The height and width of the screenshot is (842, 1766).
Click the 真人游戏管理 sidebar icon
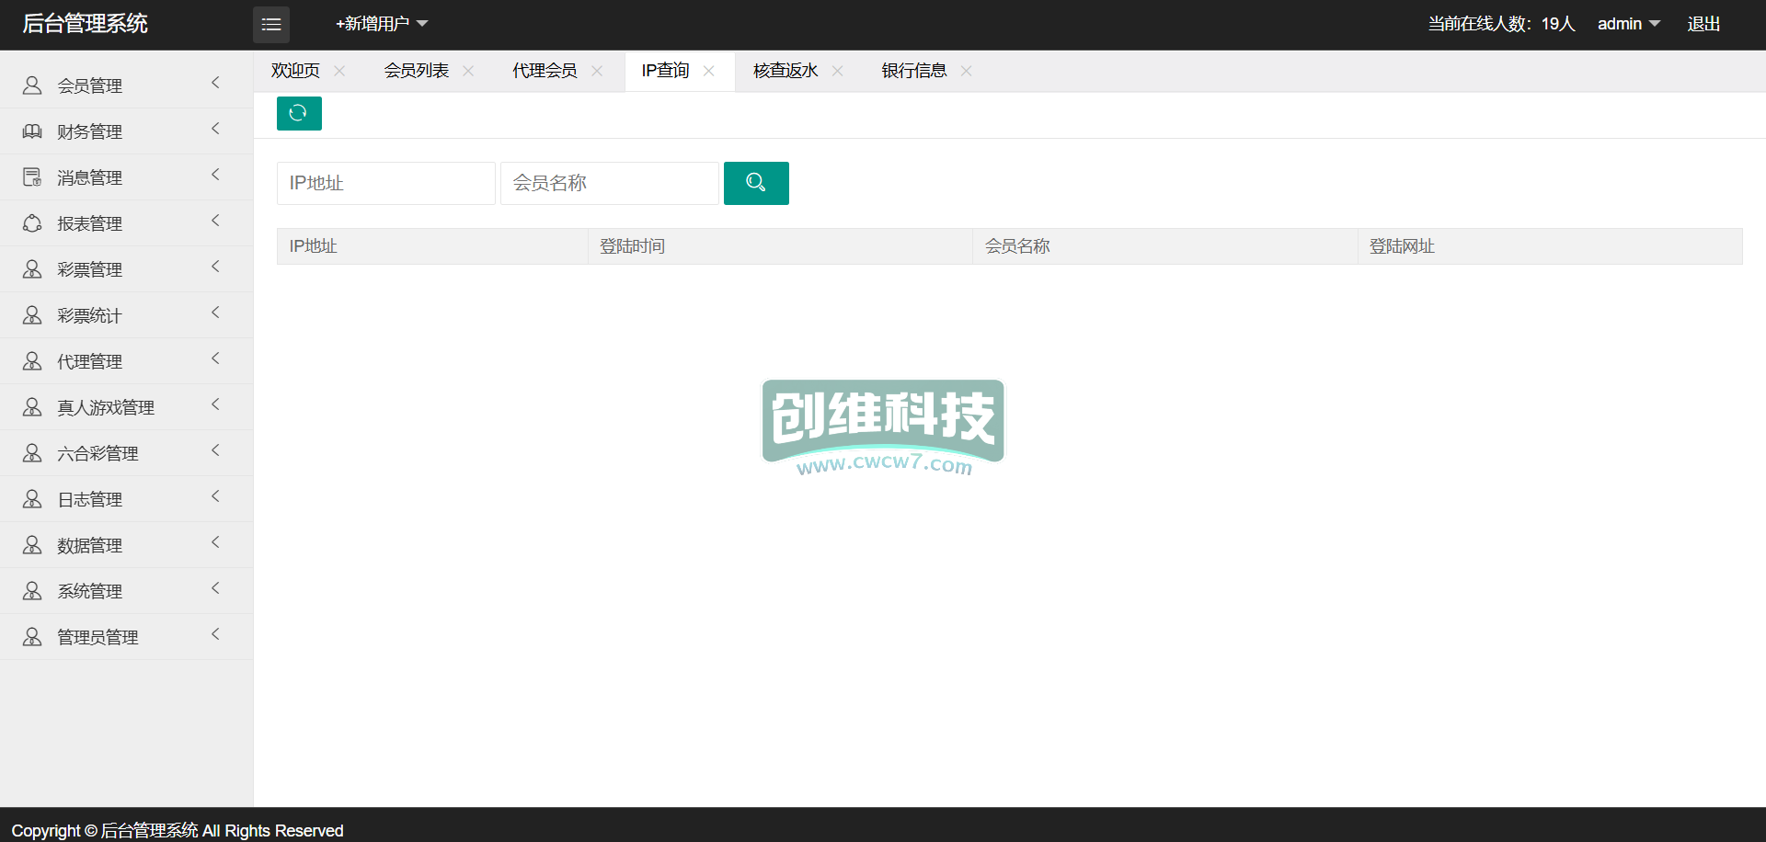[32, 407]
